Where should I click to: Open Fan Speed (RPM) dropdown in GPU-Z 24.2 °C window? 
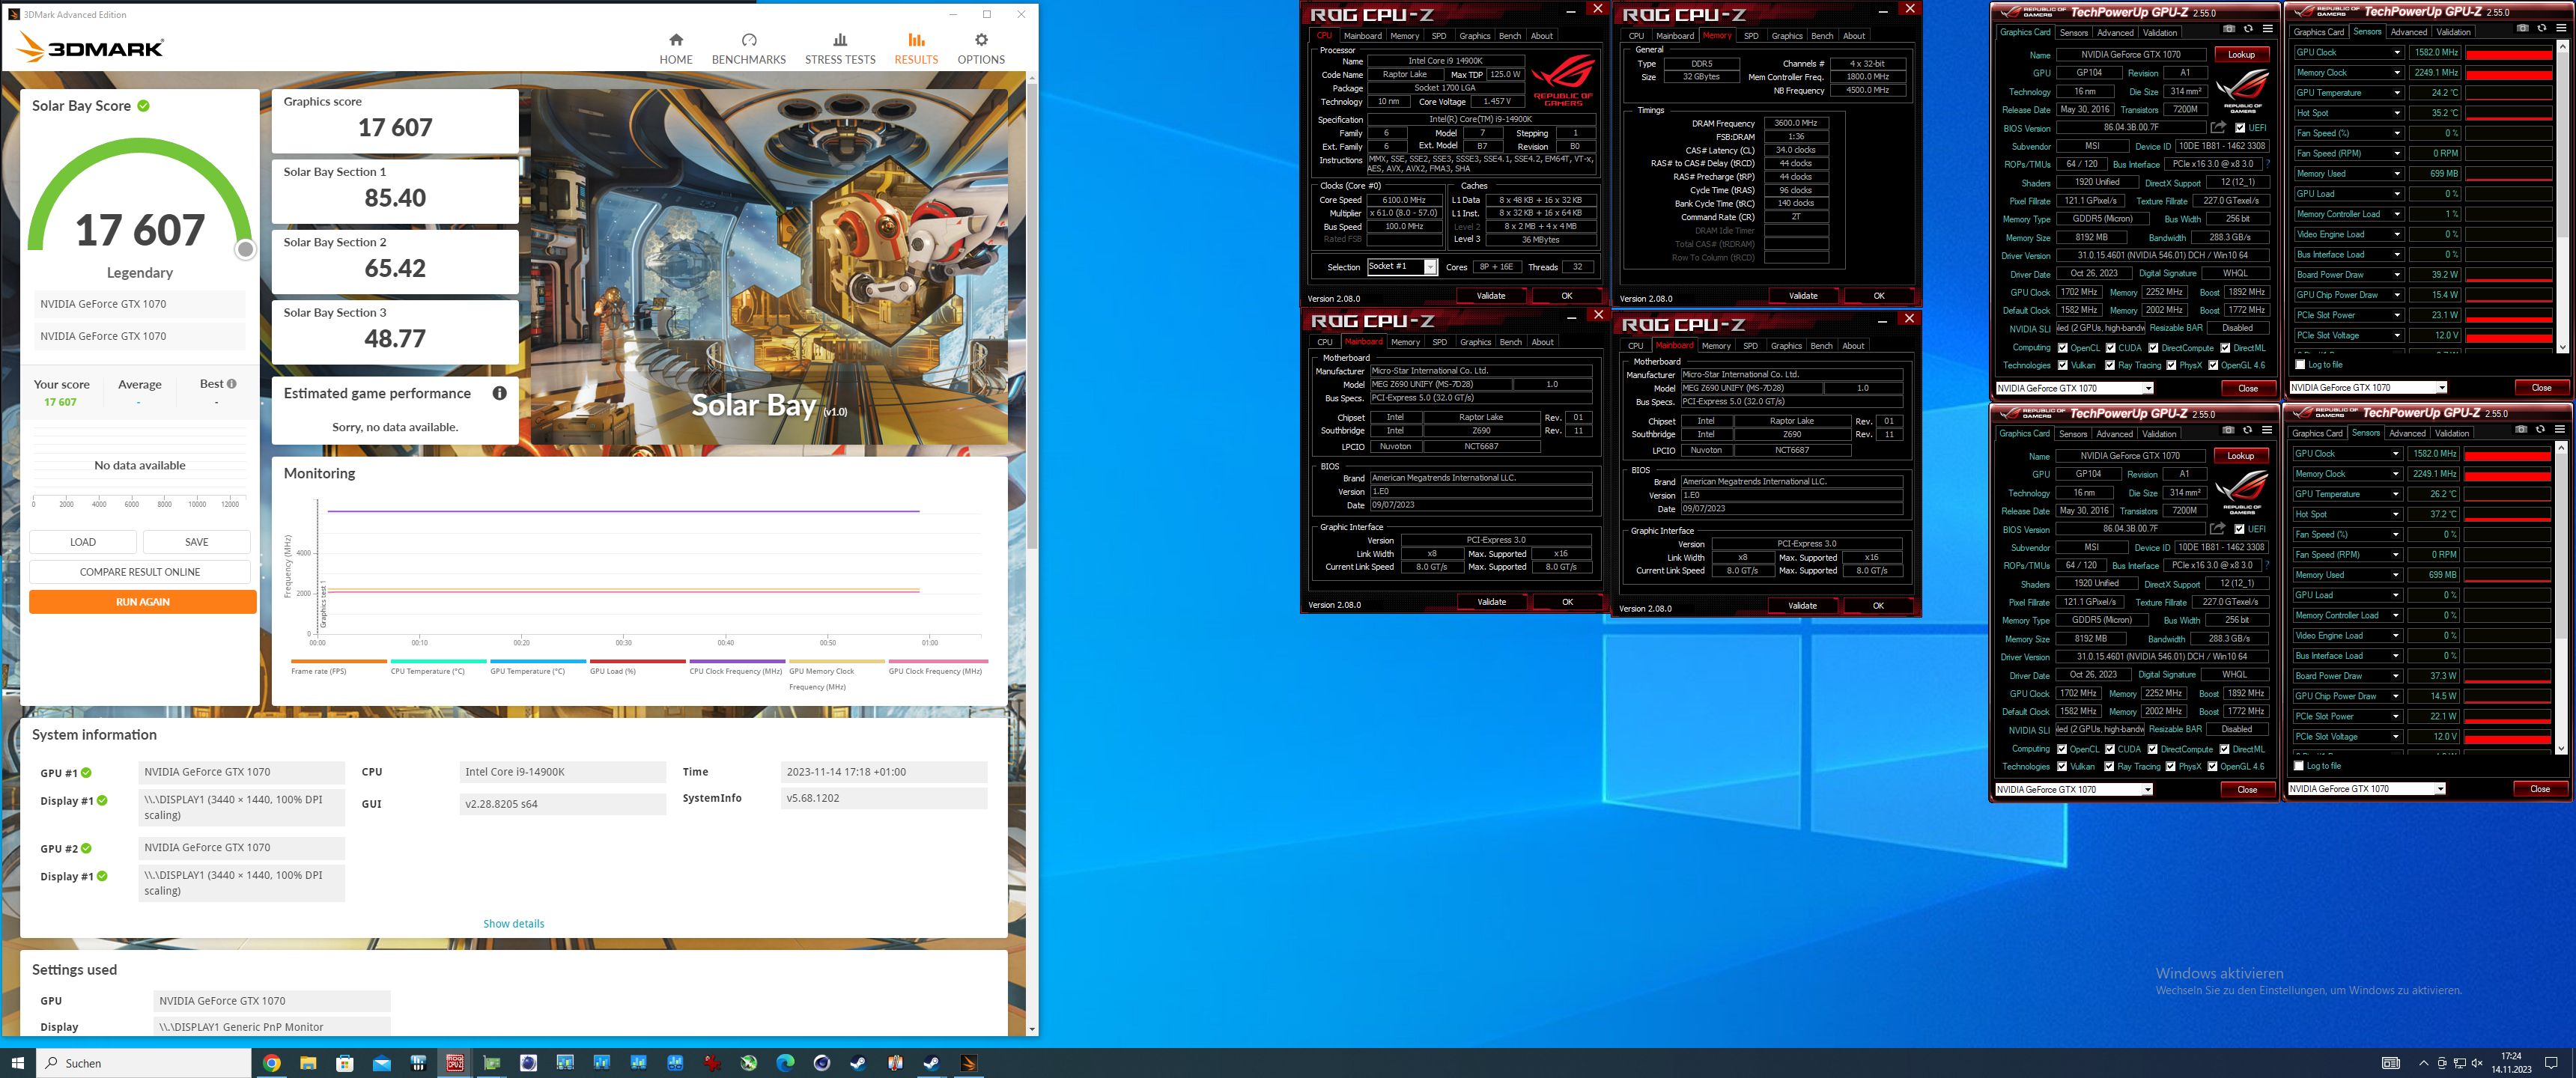tap(2396, 153)
